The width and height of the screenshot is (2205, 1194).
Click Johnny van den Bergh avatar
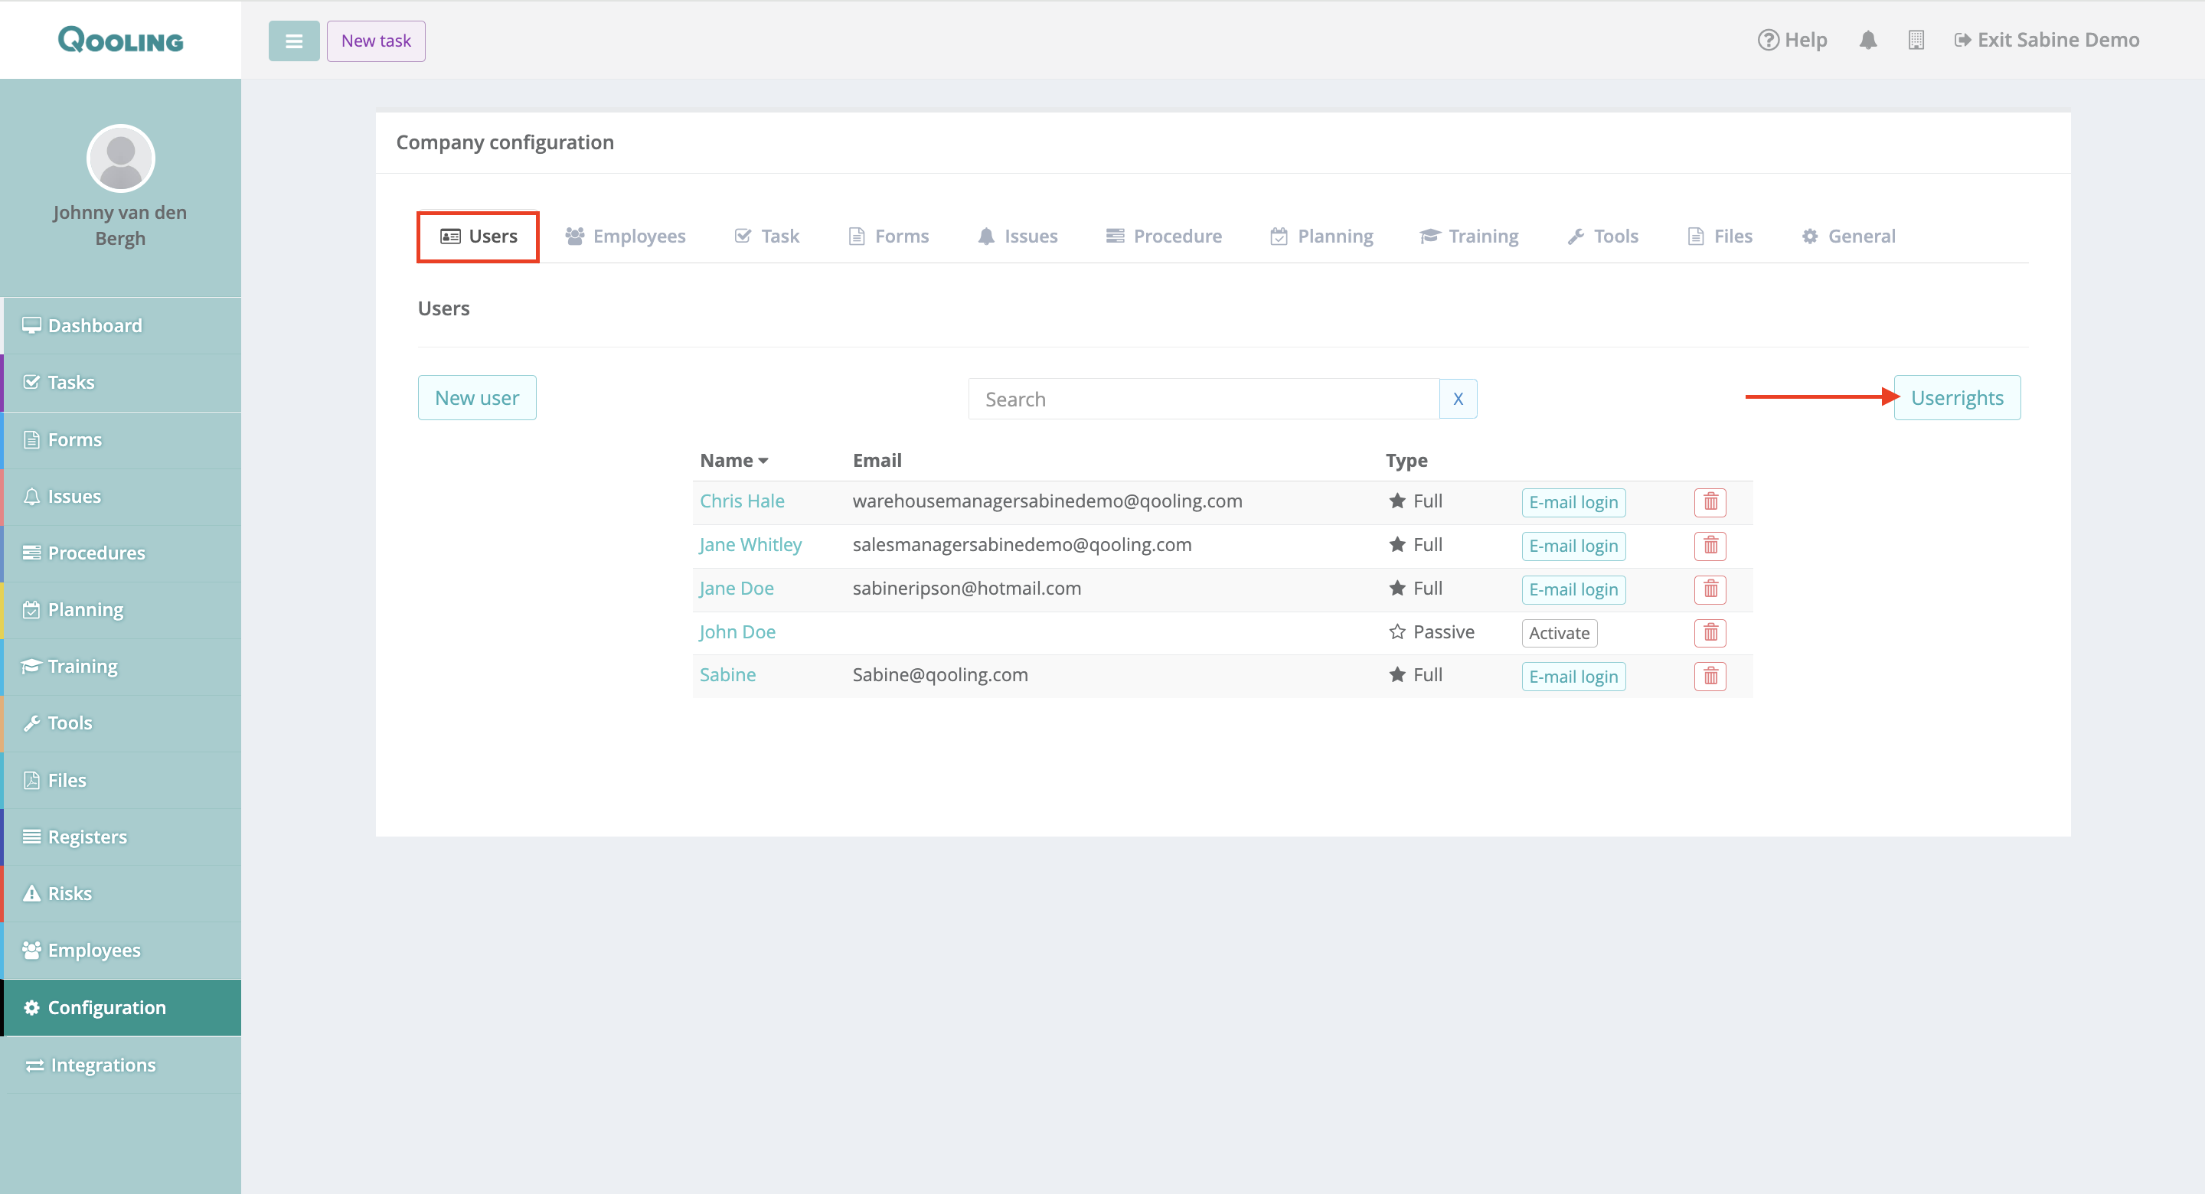121,159
